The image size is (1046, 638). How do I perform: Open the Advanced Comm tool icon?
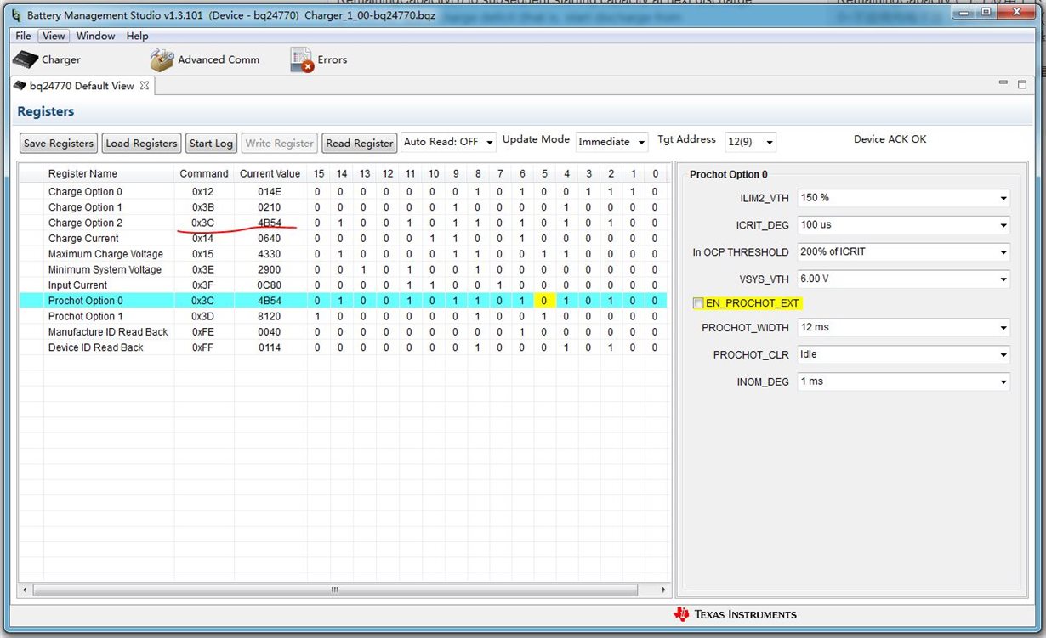(x=162, y=59)
